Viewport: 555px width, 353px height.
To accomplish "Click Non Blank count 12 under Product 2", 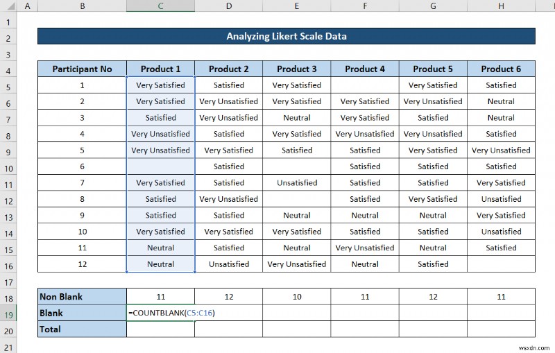I will pos(229,296).
